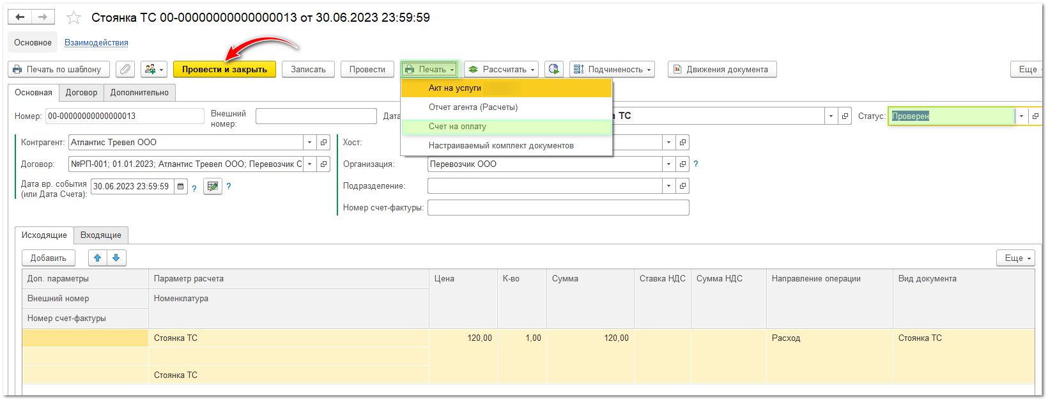This screenshot has width=1048, height=401.
Task: Expand the Договор dropdown arrow
Action: 310,164
